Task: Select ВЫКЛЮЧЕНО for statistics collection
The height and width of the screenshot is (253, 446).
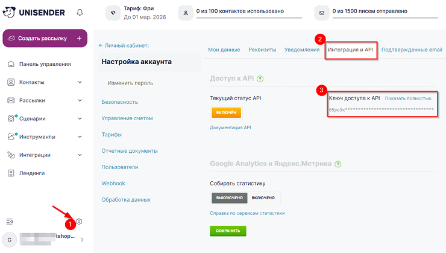Action: click(229, 197)
